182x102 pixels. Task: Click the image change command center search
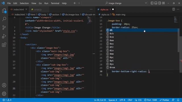[115, 3]
